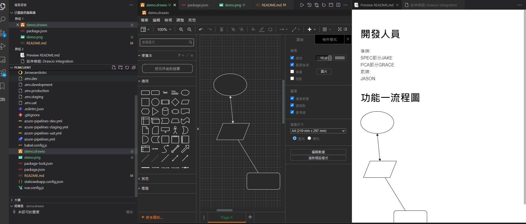Screen dimensions: 526x224
Task: Undo the last diagram action
Action: pos(201,29)
